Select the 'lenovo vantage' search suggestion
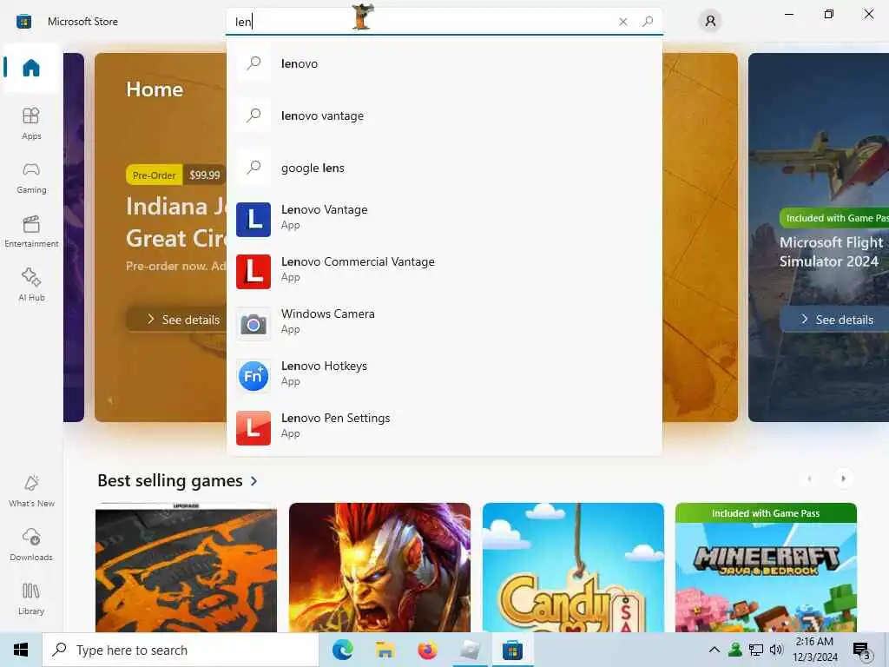 point(444,116)
